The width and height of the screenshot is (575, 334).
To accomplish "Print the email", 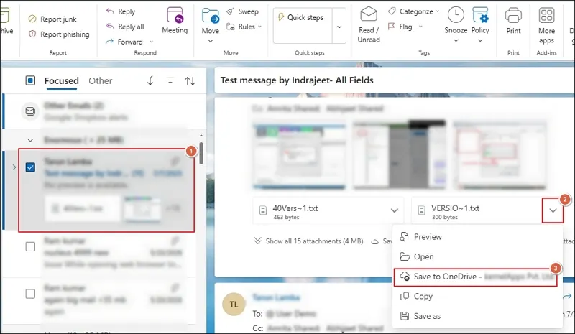I will click(x=513, y=21).
